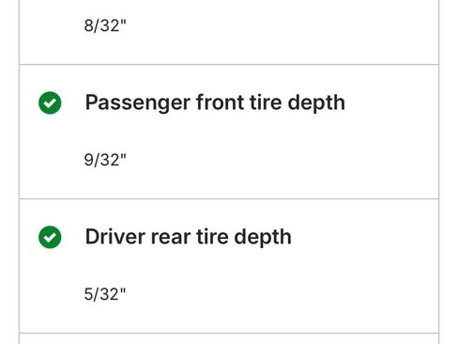Click the green checkmark beside Passenger front tire depth
The image size is (458, 344).
pos(50,102)
